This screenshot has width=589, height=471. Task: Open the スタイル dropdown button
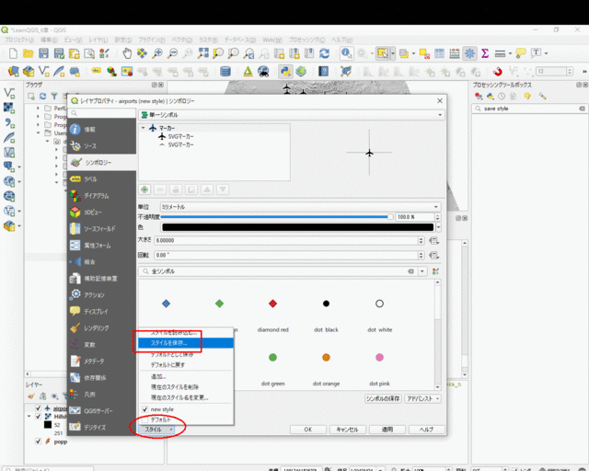point(157,430)
